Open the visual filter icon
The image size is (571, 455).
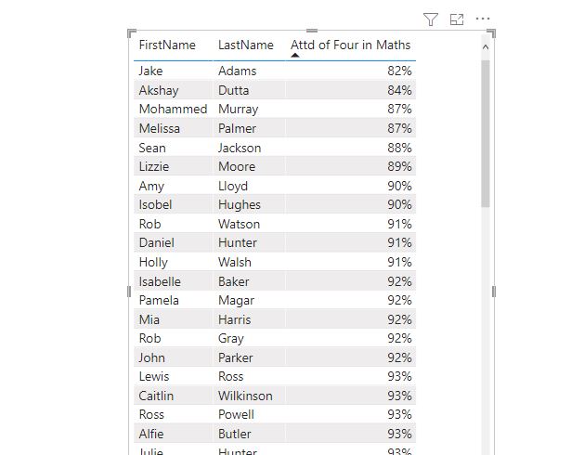coord(431,19)
